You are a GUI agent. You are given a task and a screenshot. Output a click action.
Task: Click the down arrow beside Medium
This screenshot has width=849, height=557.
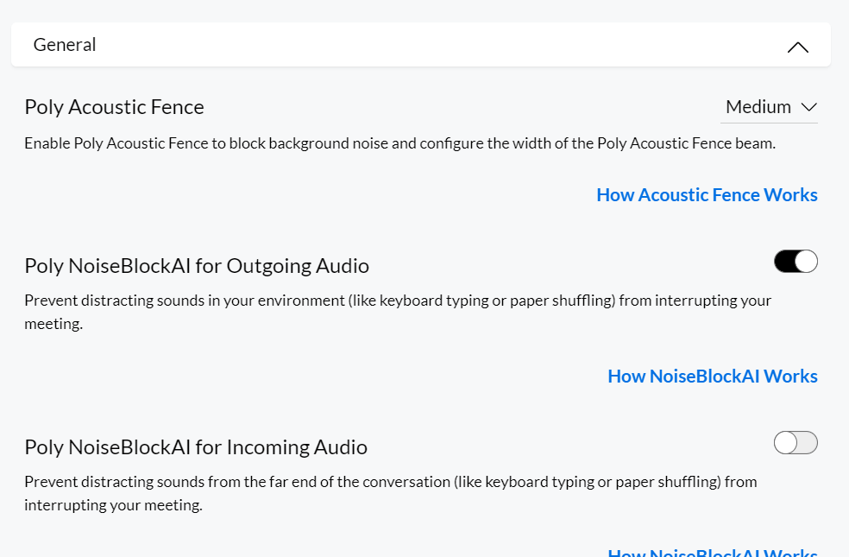(x=808, y=107)
